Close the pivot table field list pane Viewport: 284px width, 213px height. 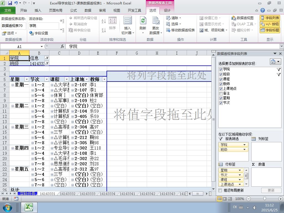[280, 54]
